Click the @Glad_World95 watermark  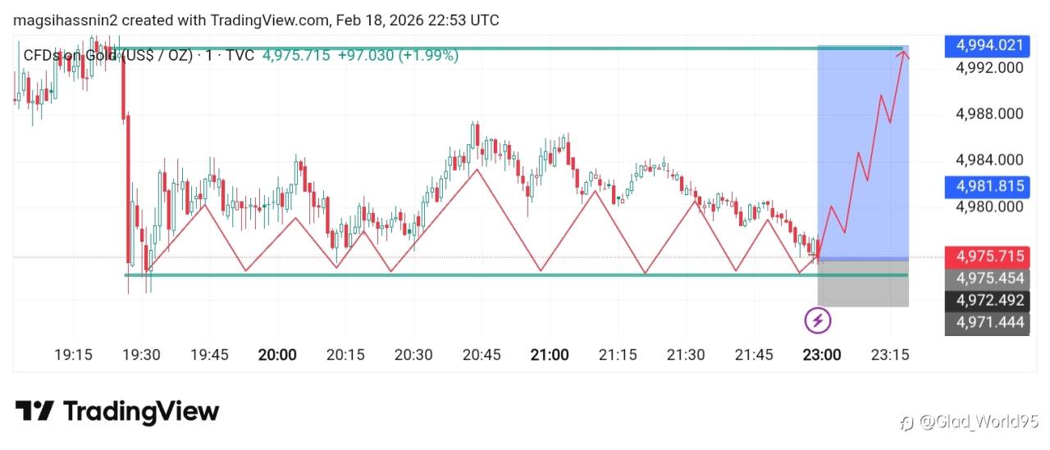click(x=973, y=422)
